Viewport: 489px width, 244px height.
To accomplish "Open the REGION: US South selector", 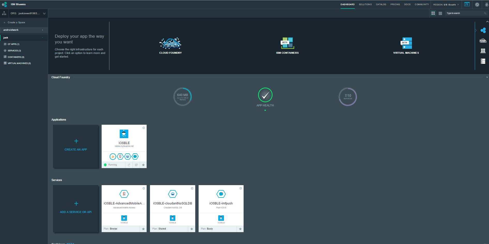I will (x=446, y=4).
